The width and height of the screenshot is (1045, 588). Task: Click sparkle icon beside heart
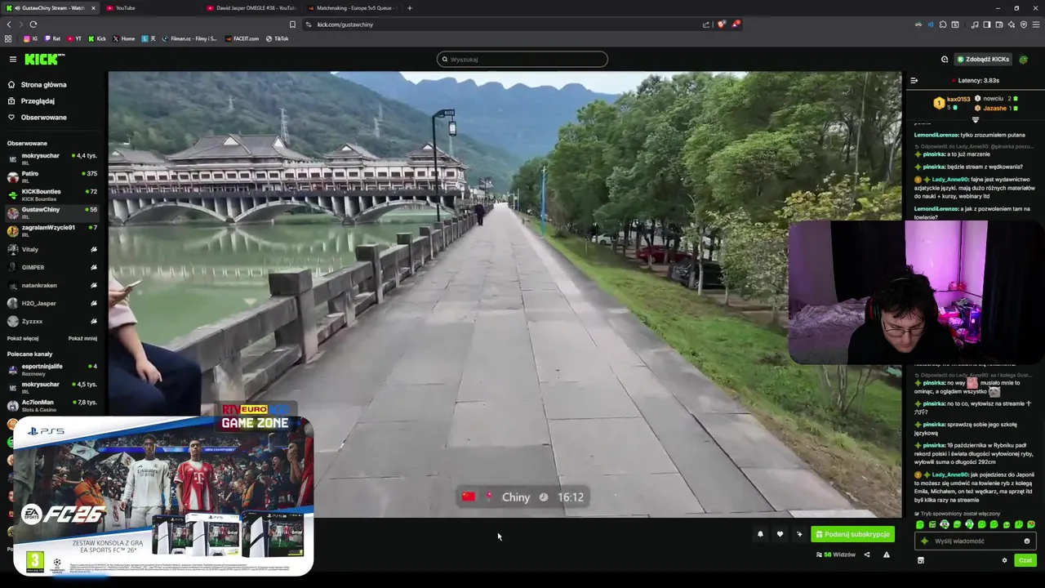[799, 534]
